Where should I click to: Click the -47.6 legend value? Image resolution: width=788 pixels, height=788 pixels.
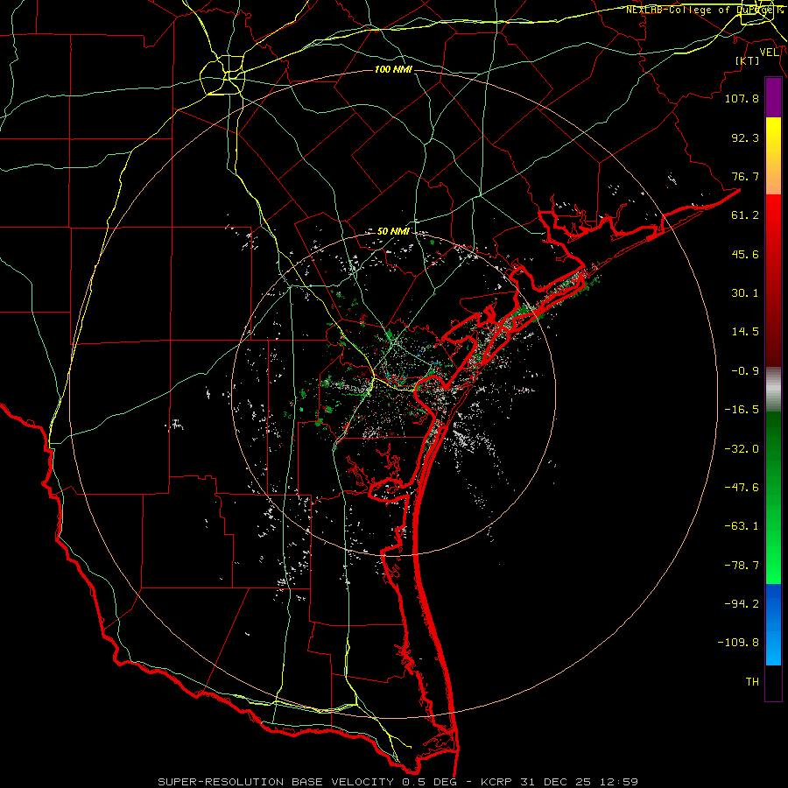[x=742, y=488]
